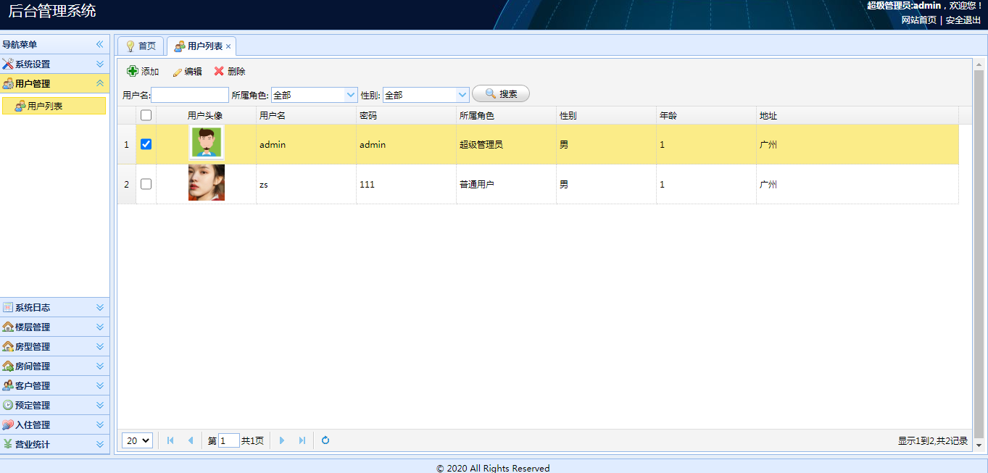This screenshot has height=473, width=988.
Task: Go to last page in pagination
Action: pos(302,440)
